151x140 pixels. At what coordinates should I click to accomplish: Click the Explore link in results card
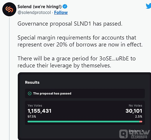(134, 131)
